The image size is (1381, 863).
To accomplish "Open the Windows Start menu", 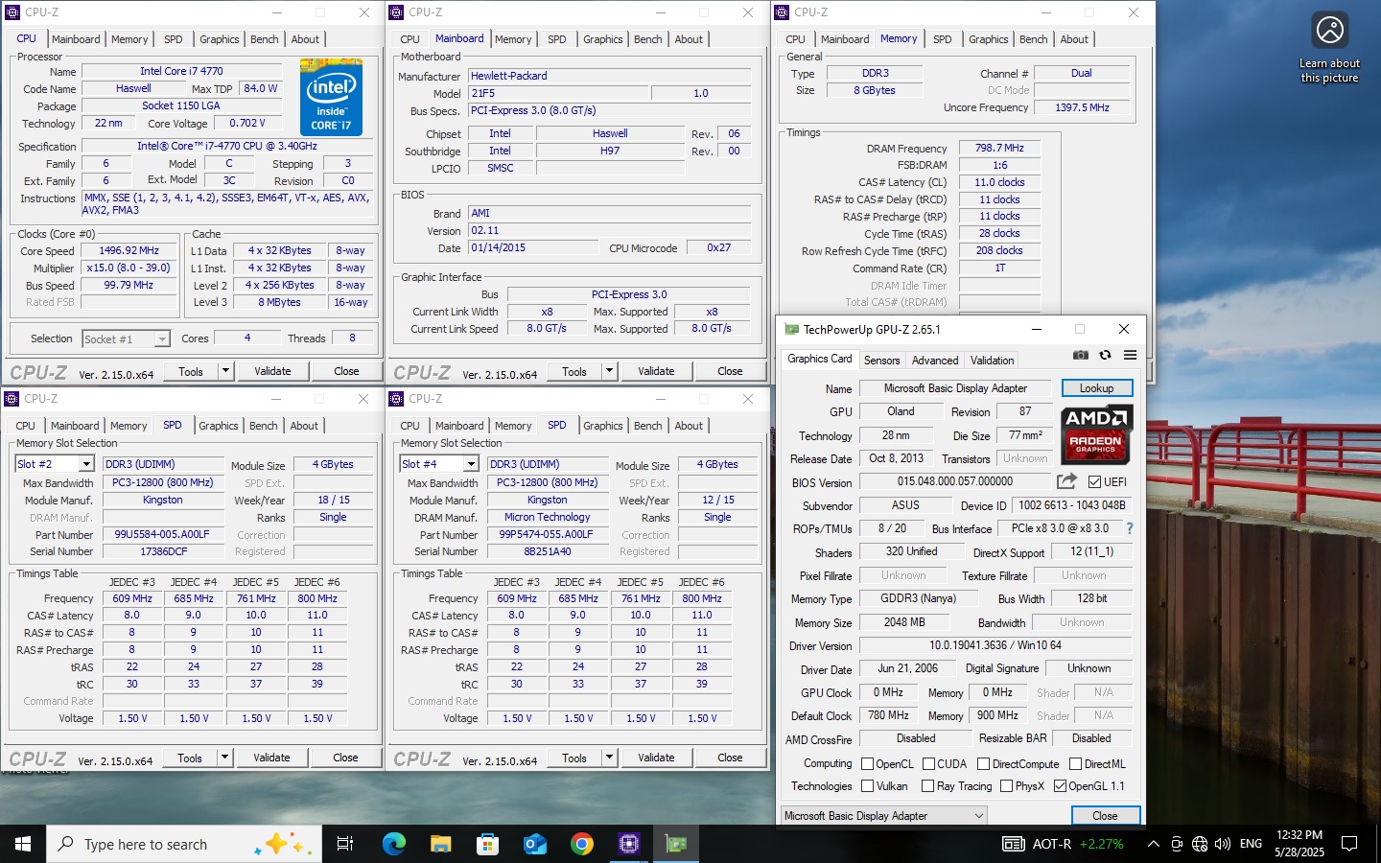I will pyautogui.click(x=23, y=844).
